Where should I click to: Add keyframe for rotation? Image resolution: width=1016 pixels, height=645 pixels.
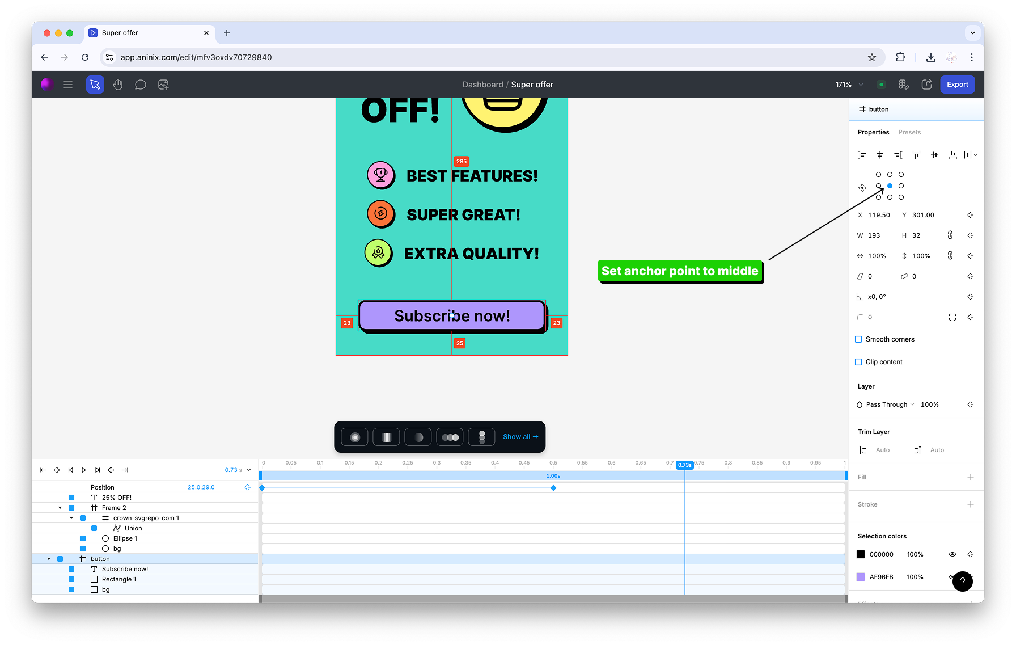coord(971,297)
